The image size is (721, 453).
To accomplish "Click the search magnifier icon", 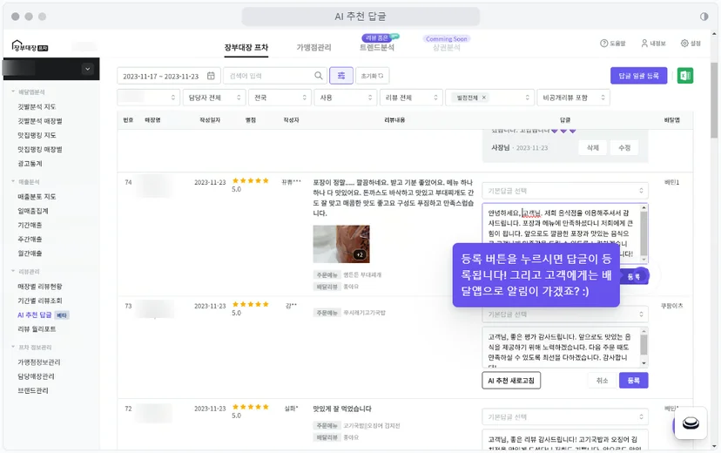I will coord(318,76).
